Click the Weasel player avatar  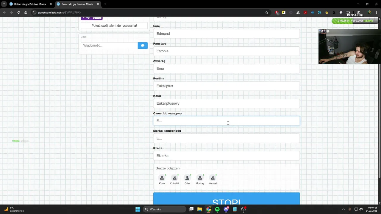click(213, 178)
